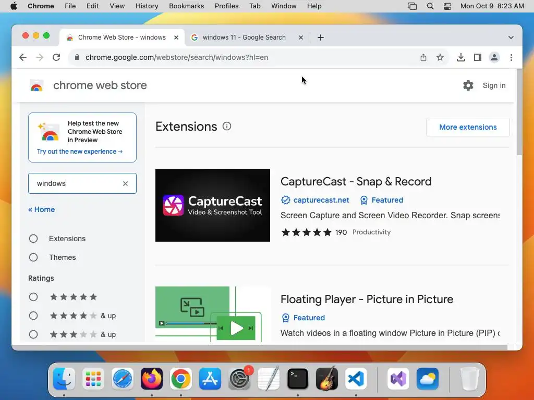534x400 pixels.
Task: Go to « Home link
Action: point(42,209)
